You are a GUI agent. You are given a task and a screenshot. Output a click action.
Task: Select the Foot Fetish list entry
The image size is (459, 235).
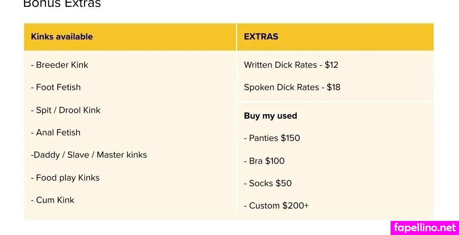coord(56,87)
